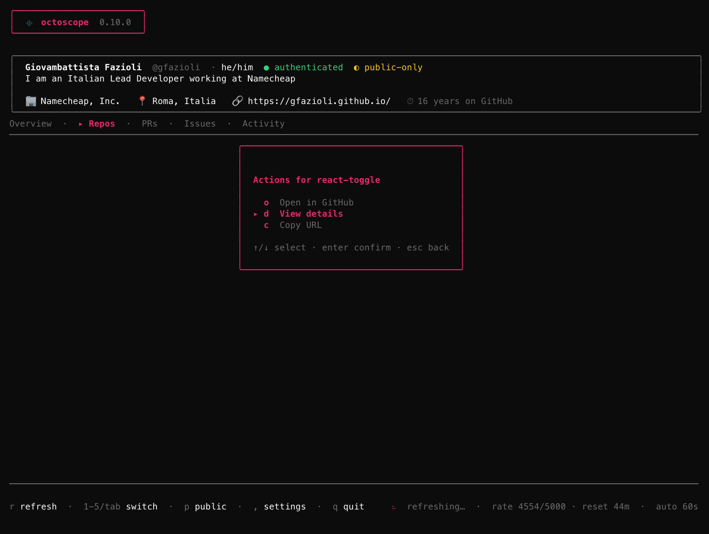
Task: Click the reset 44m status
Action: (x=605, y=507)
